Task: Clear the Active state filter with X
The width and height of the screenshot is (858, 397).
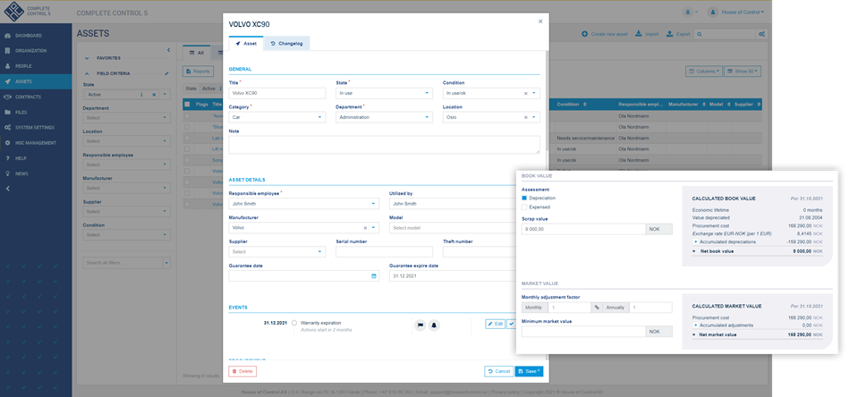Action: tap(154, 95)
